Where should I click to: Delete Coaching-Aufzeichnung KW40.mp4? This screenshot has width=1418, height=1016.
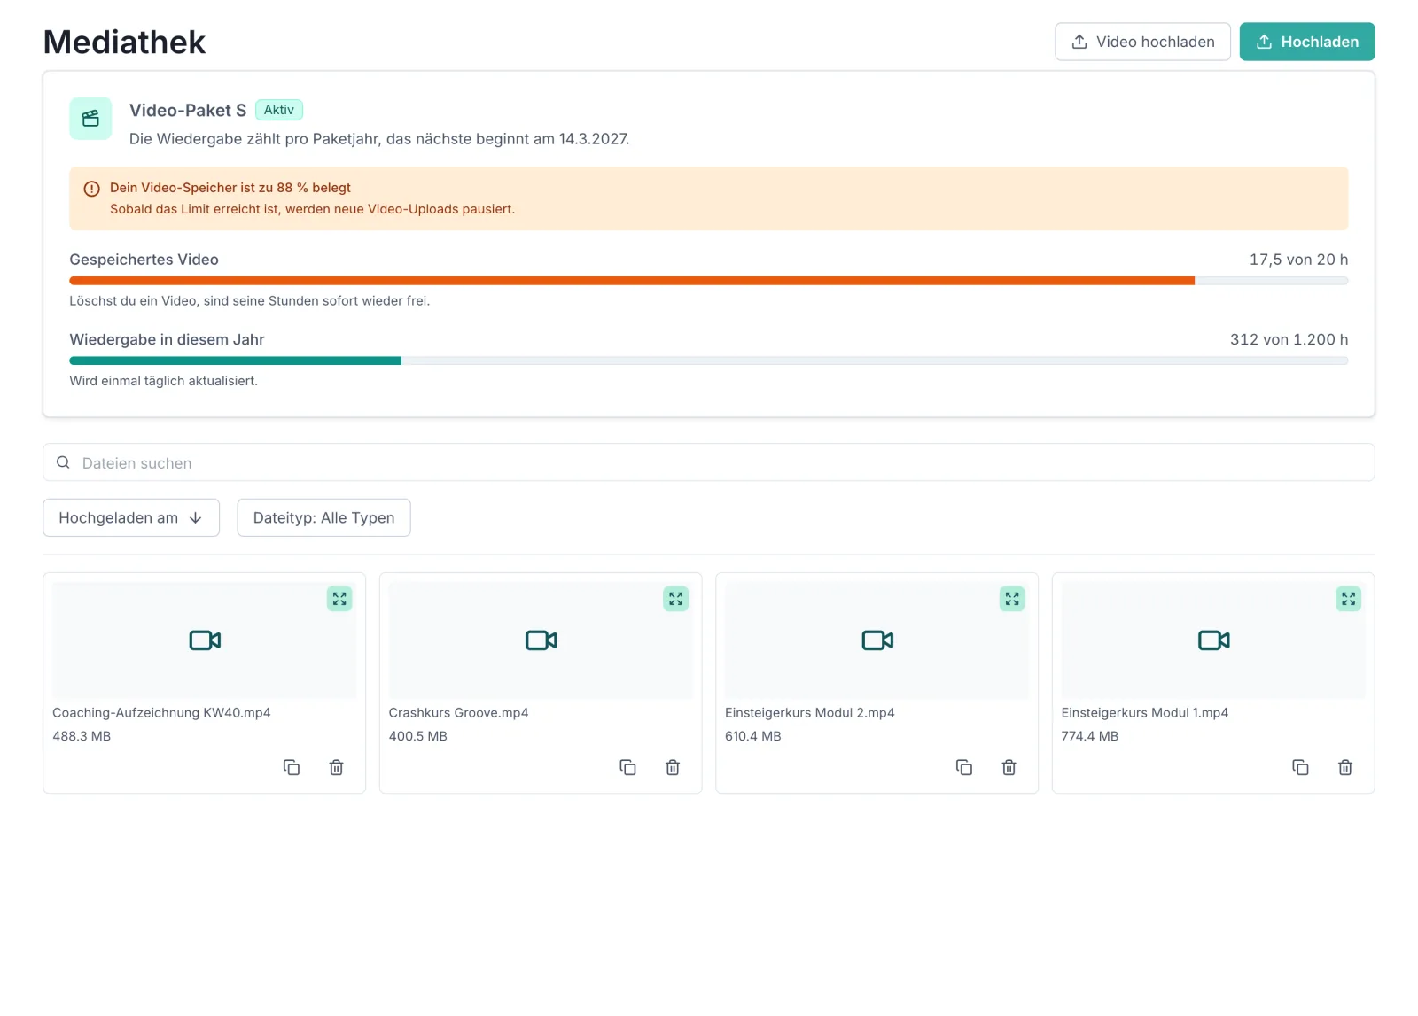(x=337, y=767)
